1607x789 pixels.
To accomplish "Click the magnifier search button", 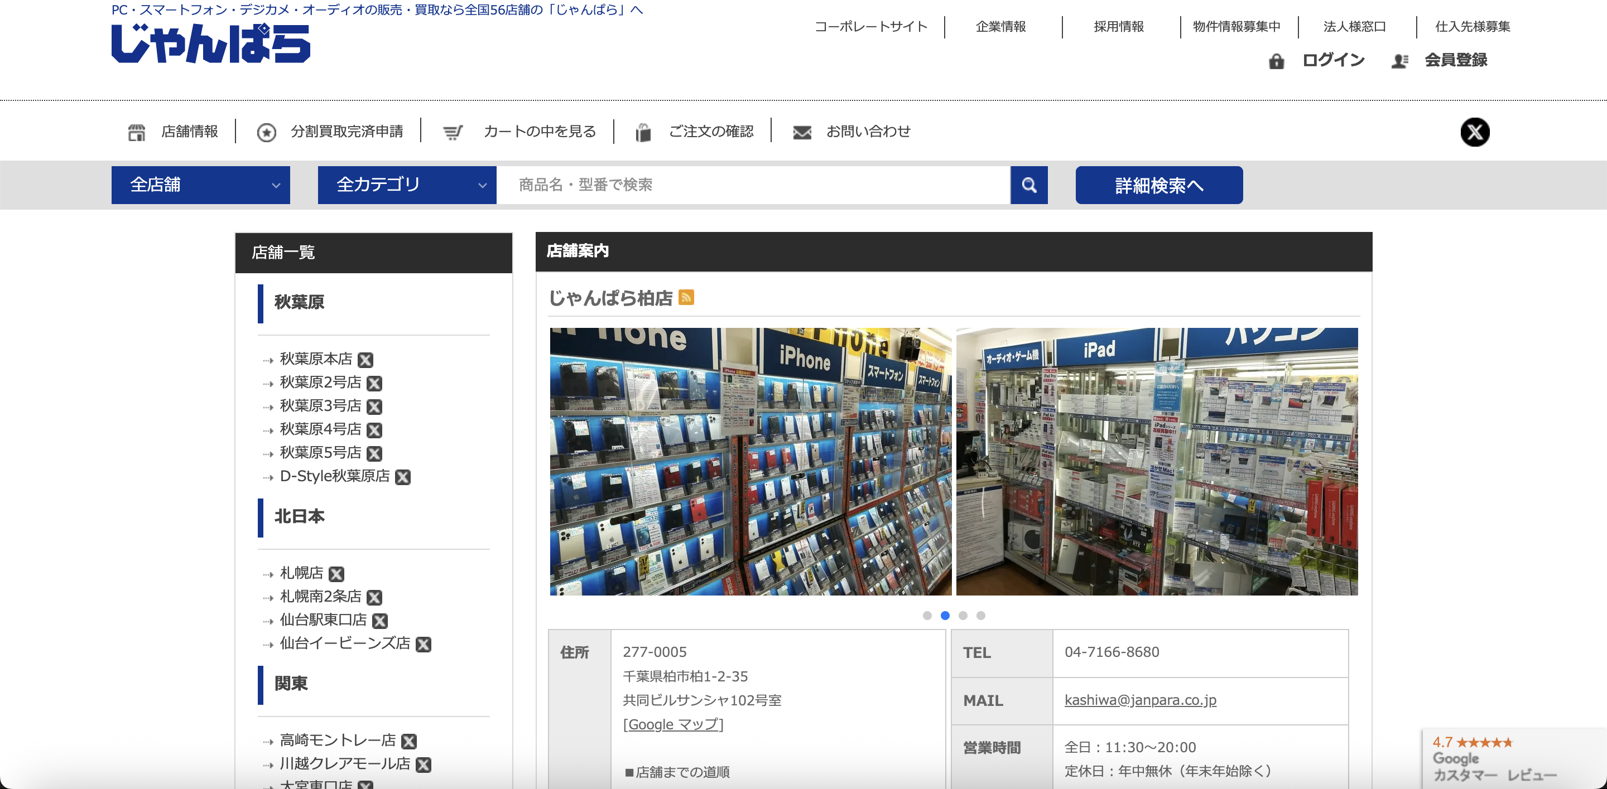I will (1029, 185).
